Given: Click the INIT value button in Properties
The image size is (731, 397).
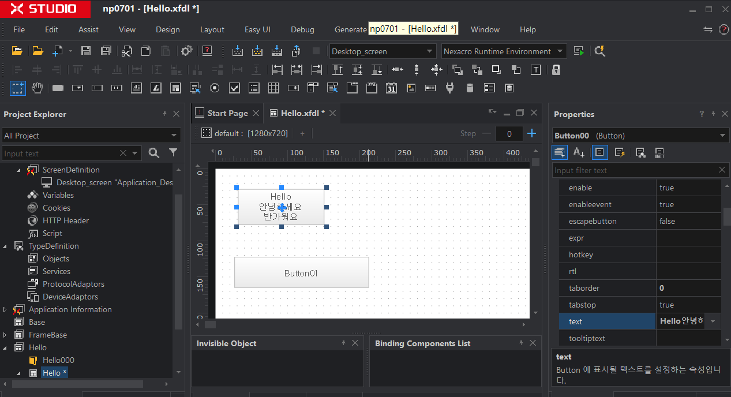Looking at the screenshot, I should click(x=659, y=152).
